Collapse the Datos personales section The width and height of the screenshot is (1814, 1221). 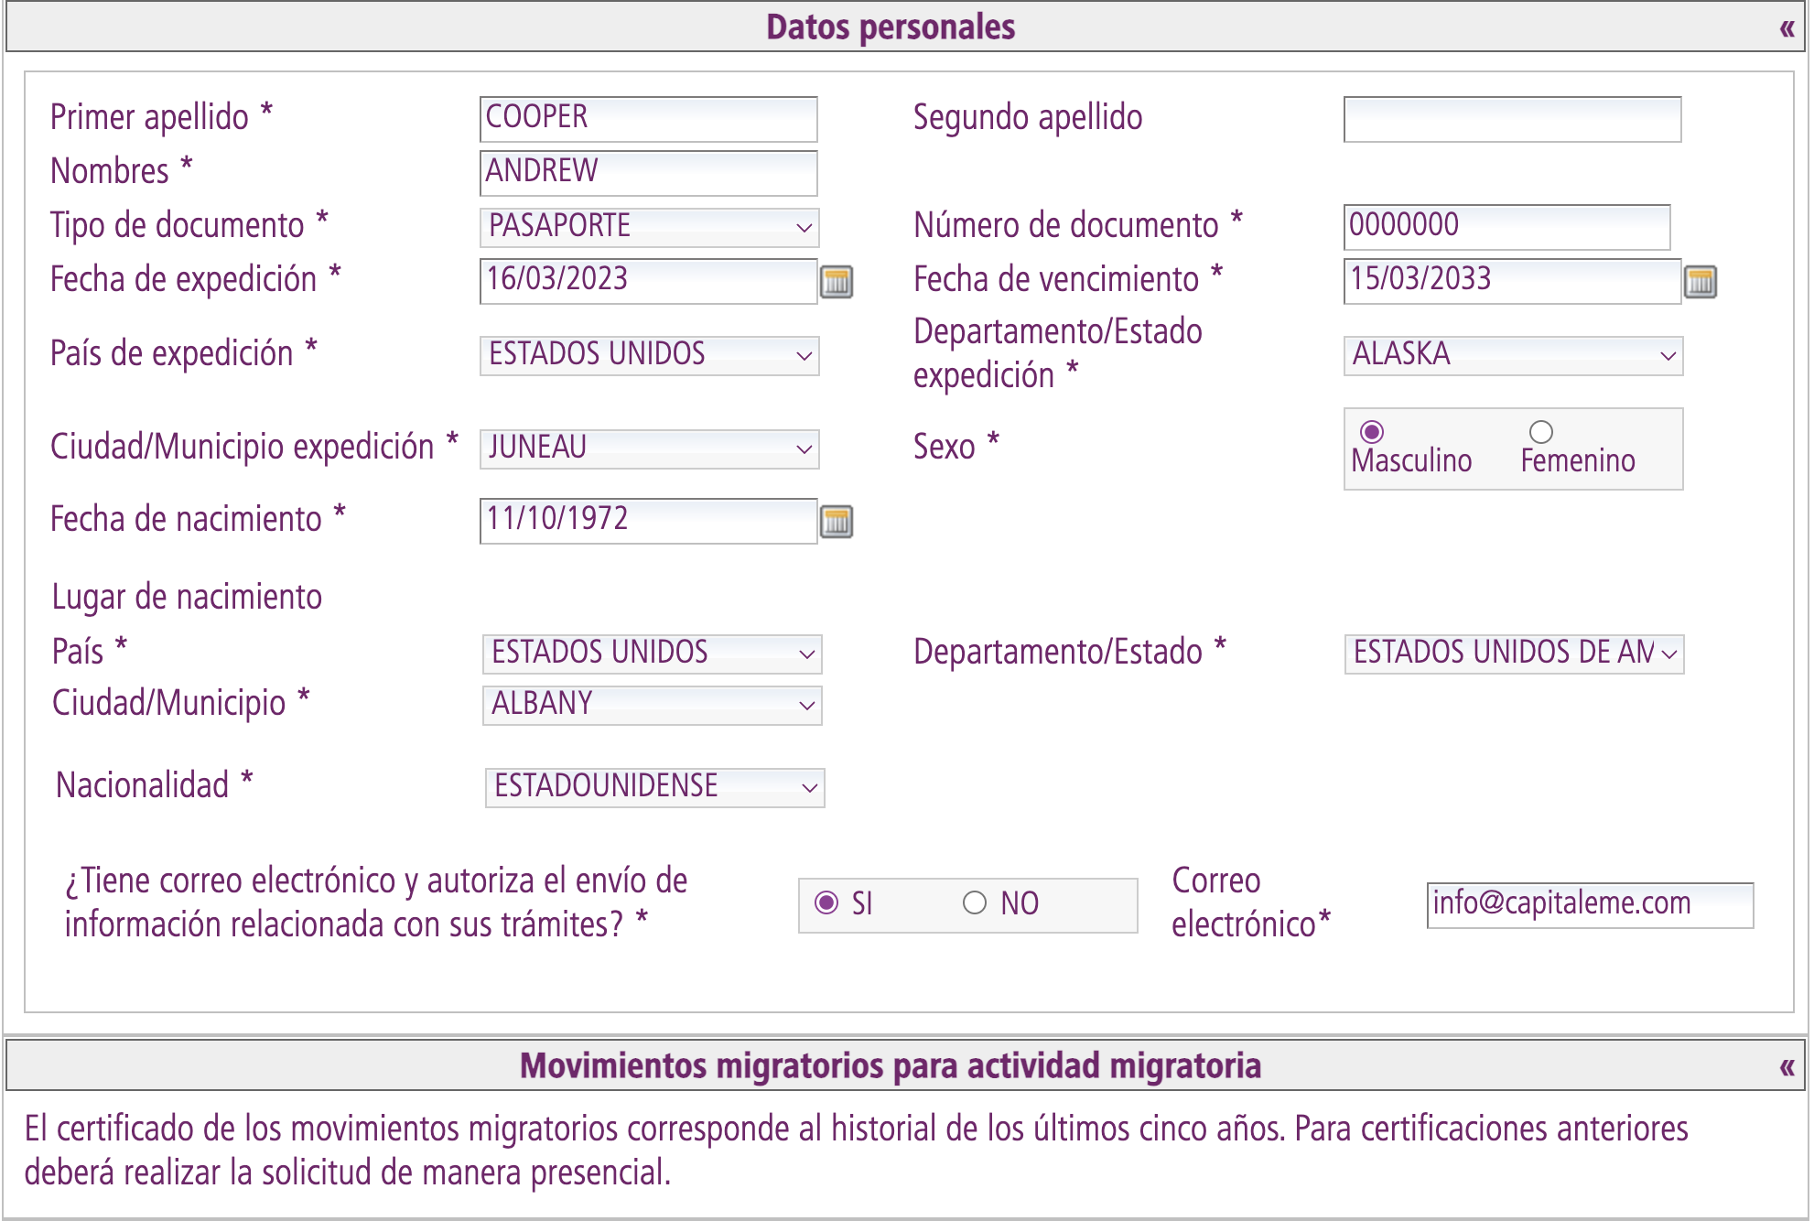tap(1787, 28)
